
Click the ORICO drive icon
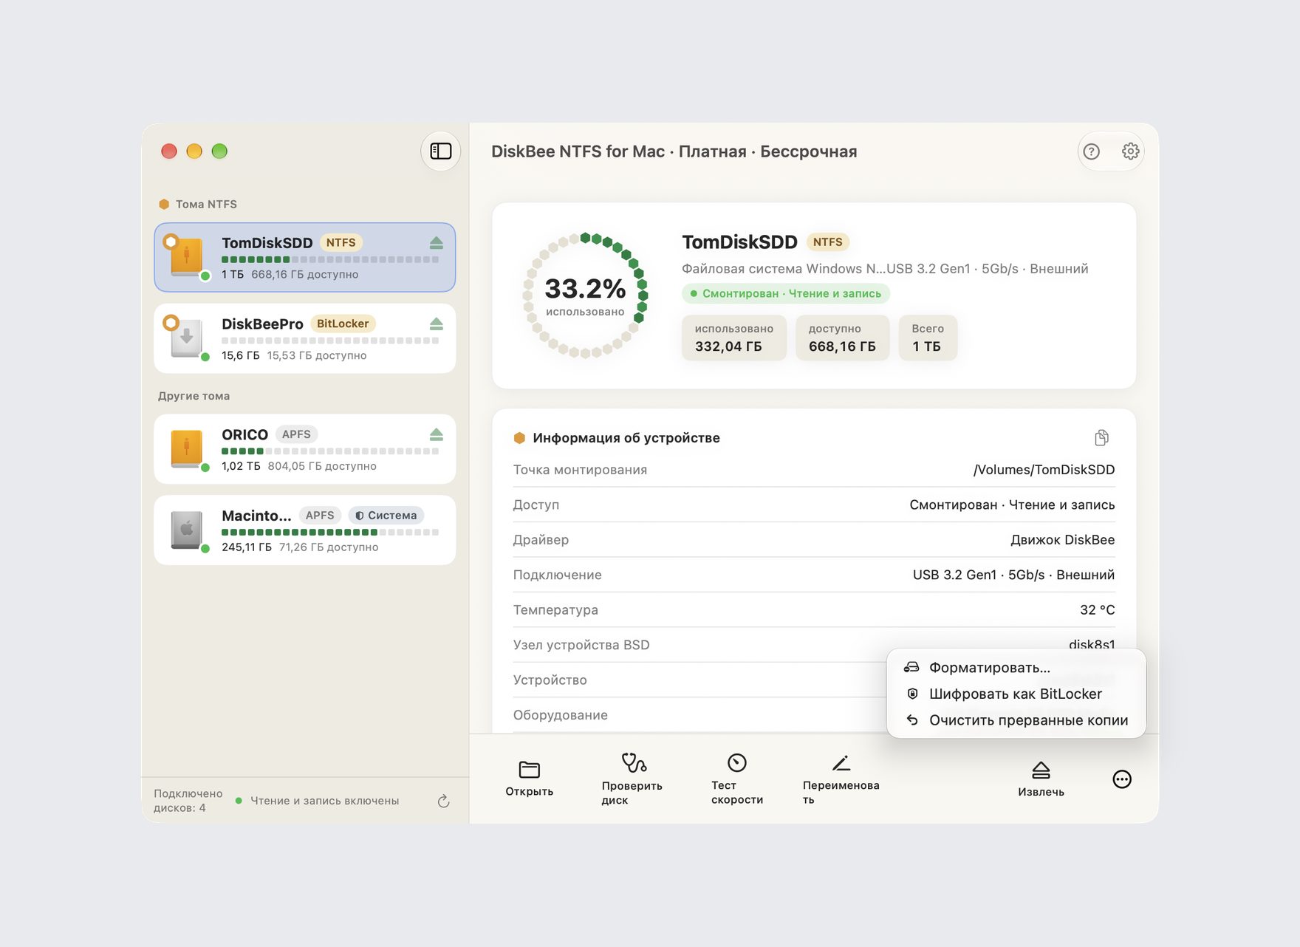(x=187, y=449)
